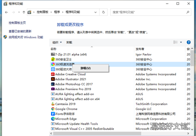Click the AURA lighting effect add-on x64 icon
196x136 pixels.
point(53,99)
